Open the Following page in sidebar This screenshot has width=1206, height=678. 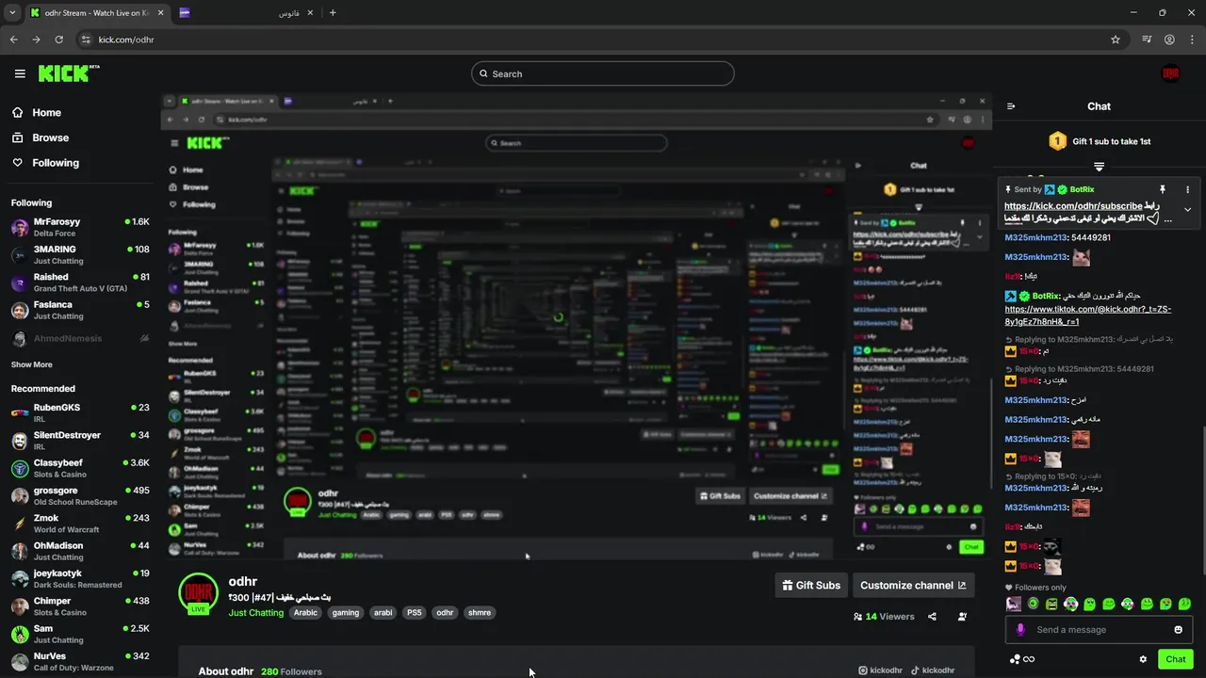[x=45, y=163]
